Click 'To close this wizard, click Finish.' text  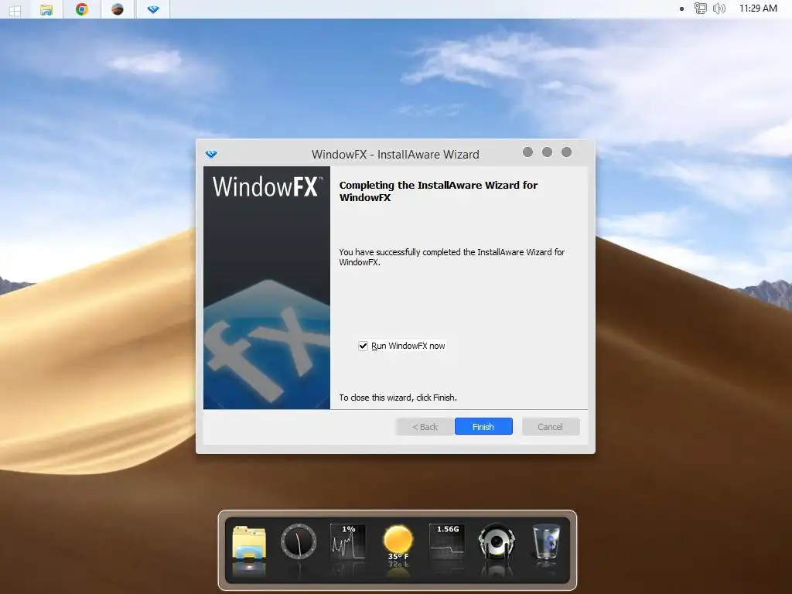pyautogui.click(x=398, y=398)
